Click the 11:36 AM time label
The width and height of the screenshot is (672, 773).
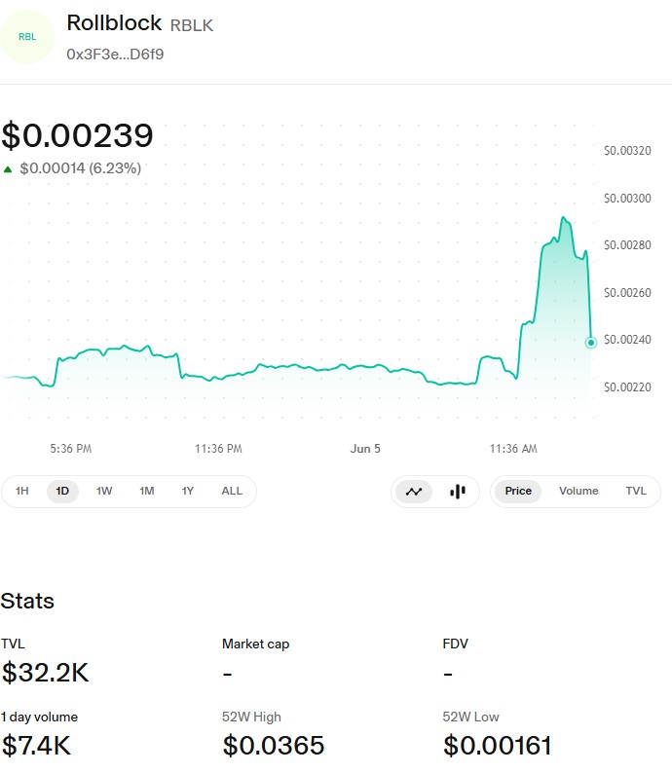513,449
